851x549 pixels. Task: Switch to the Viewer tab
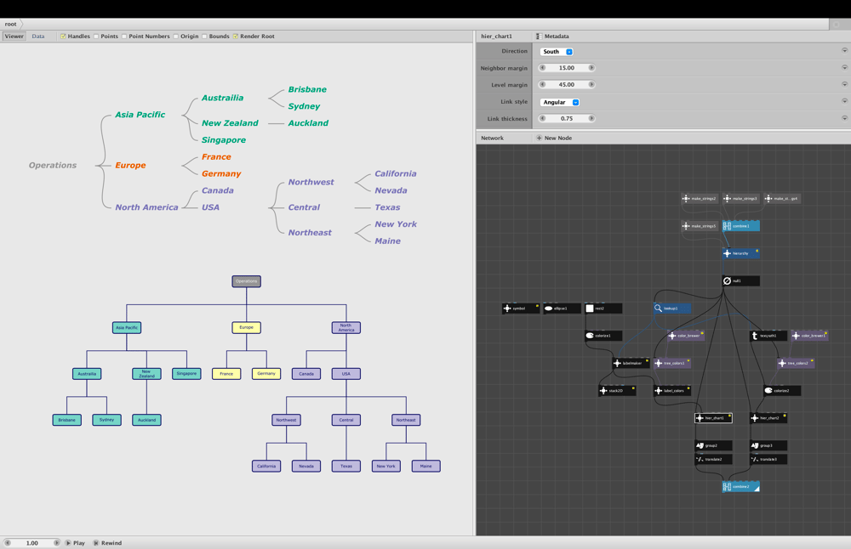pyautogui.click(x=14, y=37)
